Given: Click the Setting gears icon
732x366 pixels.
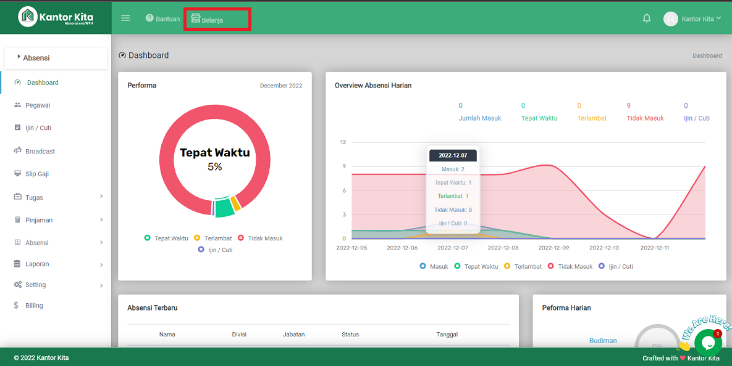Looking at the screenshot, I should tap(18, 285).
